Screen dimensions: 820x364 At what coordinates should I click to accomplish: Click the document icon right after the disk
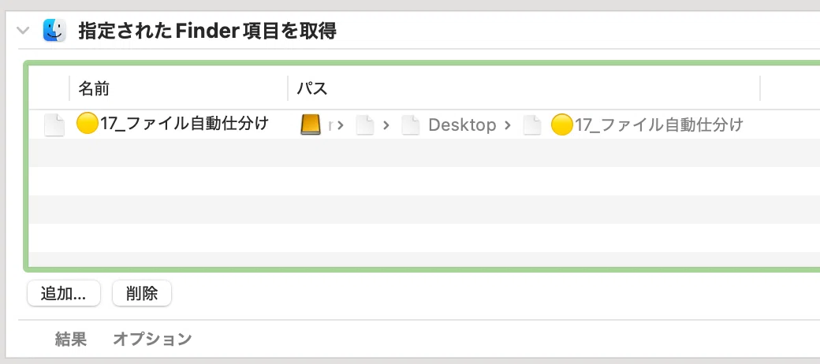(365, 125)
